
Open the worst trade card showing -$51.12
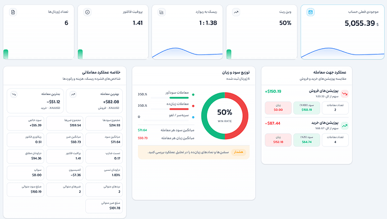point(35,101)
